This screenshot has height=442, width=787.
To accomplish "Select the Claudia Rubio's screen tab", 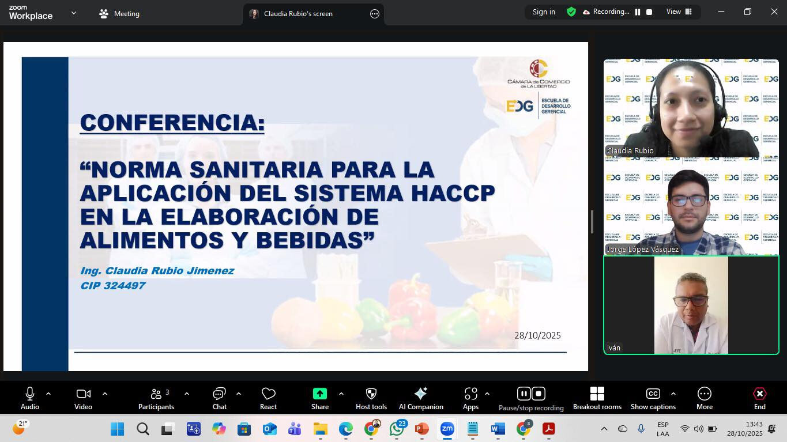I will (314, 14).
